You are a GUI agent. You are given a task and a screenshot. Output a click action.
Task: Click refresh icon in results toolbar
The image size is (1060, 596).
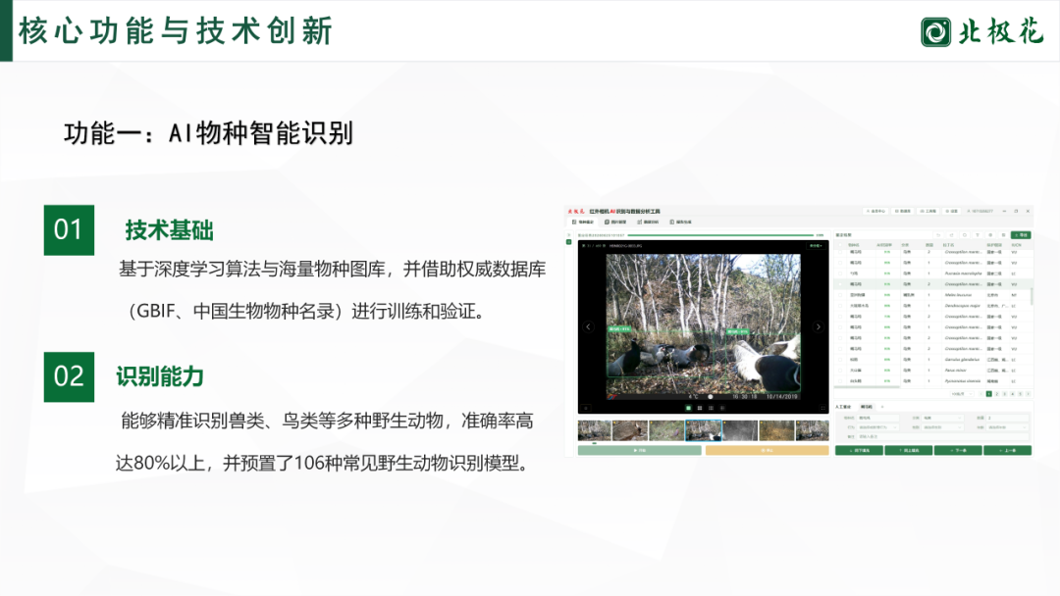(x=965, y=235)
